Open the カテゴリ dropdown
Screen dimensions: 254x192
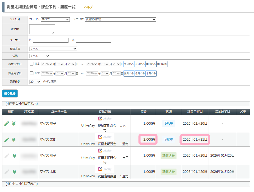tap(55, 19)
